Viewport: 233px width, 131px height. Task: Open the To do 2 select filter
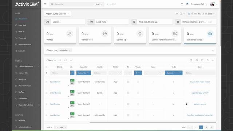(x=174, y=73)
